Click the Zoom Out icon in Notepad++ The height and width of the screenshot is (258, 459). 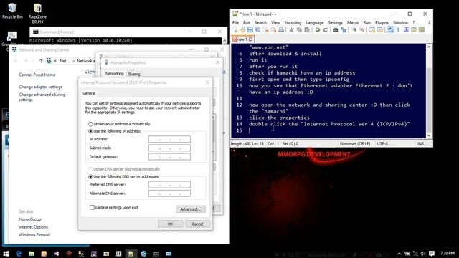(x=362, y=29)
